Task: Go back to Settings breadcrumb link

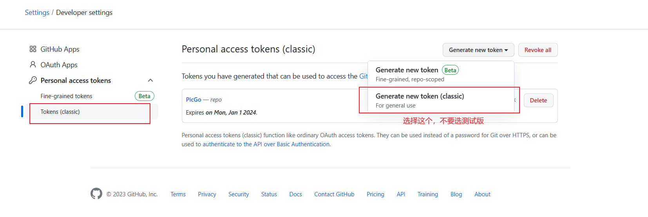Action: click(x=37, y=13)
